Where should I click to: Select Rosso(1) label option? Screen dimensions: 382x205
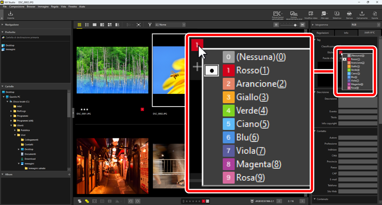(252, 70)
